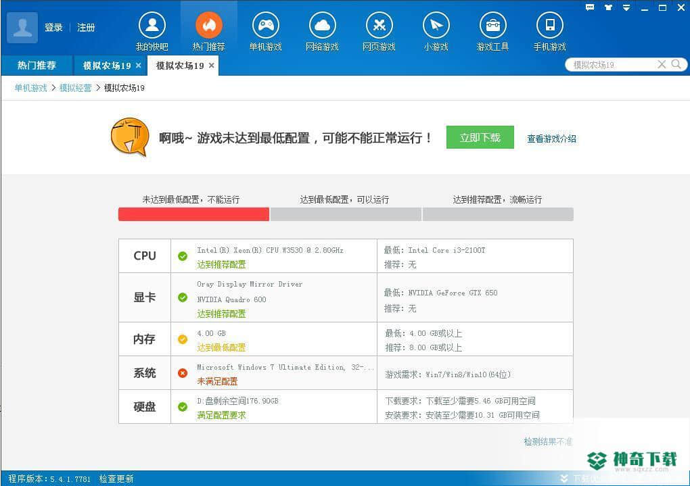Image resolution: width=690 pixels, height=486 pixels.
Task: Click the Microsoft Windows 7 Ultimate Edition text
Action: click(x=285, y=367)
